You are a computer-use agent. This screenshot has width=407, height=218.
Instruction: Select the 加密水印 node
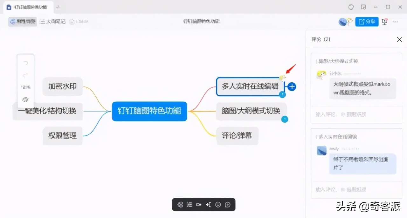coord(62,86)
